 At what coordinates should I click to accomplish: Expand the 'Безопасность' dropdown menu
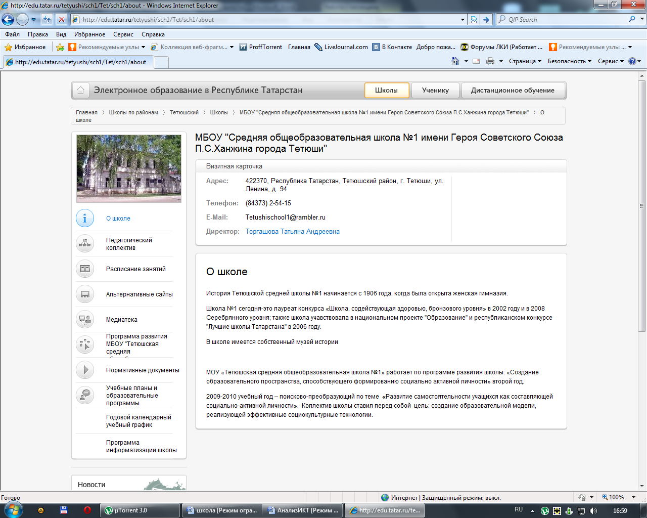(x=569, y=61)
